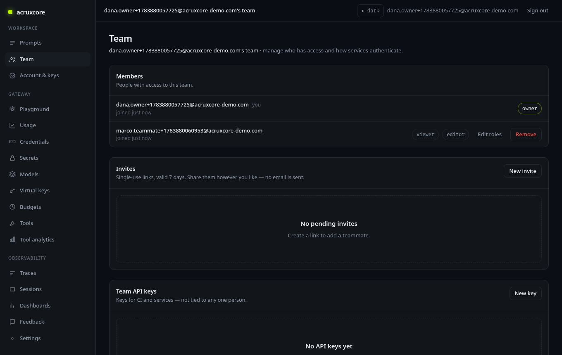
Task: Click Edit roles for marco.teammate
Action: click(x=490, y=135)
